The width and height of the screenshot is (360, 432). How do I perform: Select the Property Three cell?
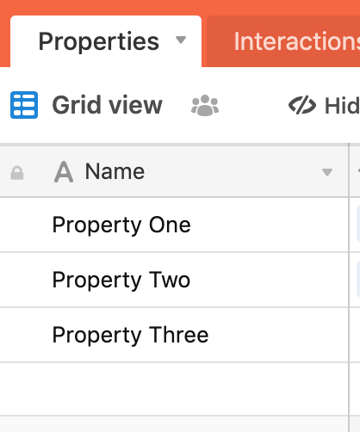pyautogui.click(x=174, y=335)
